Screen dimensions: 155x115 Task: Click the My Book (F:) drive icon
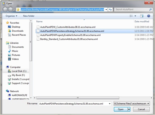pos(10,76)
